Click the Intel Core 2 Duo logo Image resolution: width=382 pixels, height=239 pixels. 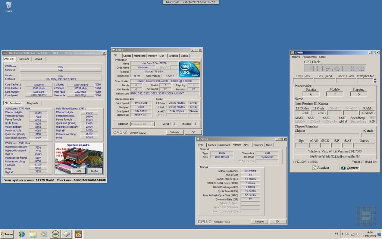tap(189, 69)
